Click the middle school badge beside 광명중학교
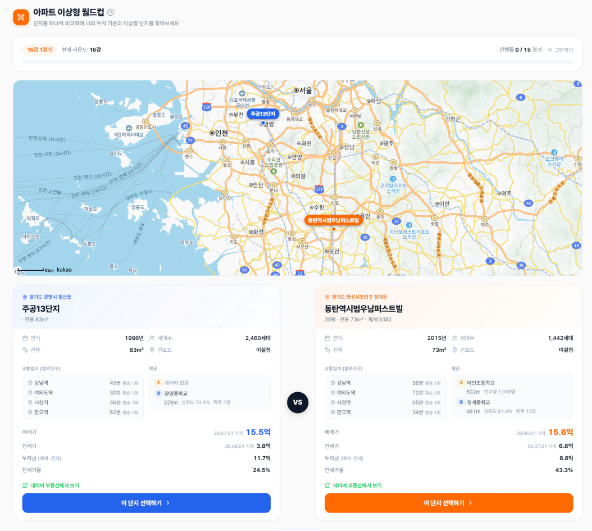This screenshot has height=531, width=592. [158, 393]
